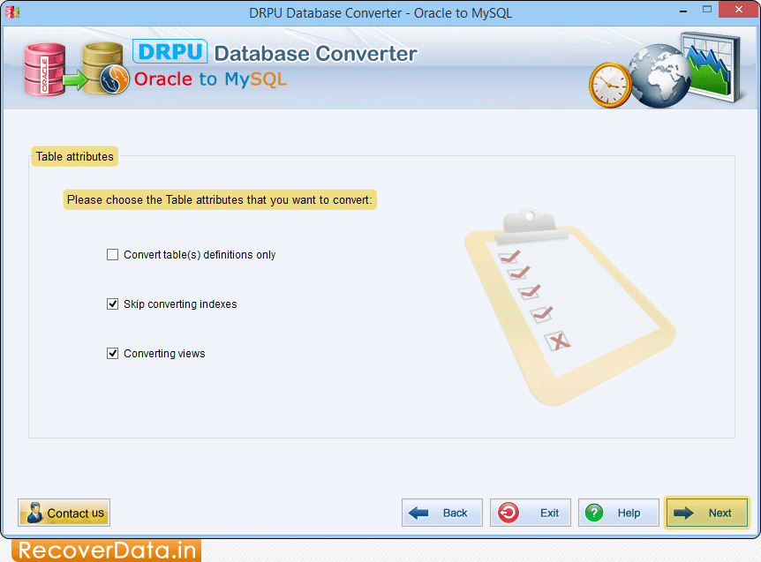Screen dimensions: 761x562
Task: Click the Contact us button
Action: click(x=64, y=513)
